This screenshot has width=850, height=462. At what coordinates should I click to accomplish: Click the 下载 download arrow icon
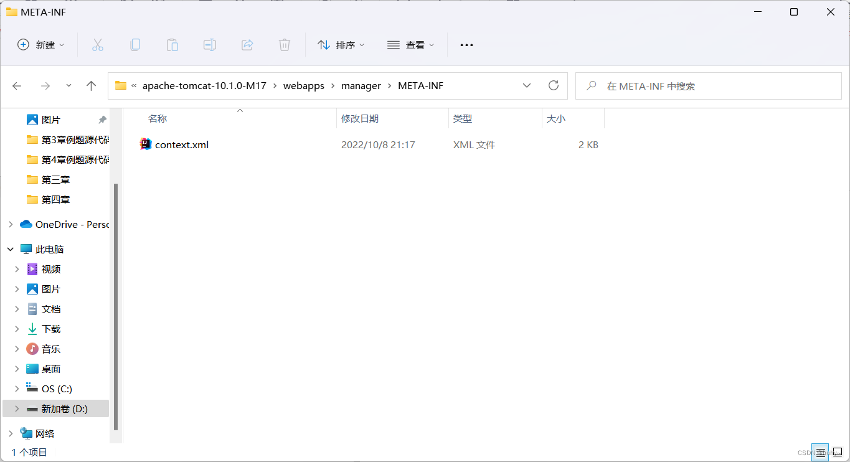point(32,329)
